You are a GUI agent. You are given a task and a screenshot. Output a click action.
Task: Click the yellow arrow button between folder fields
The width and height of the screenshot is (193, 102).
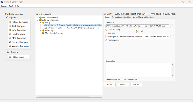pos(137,32)
